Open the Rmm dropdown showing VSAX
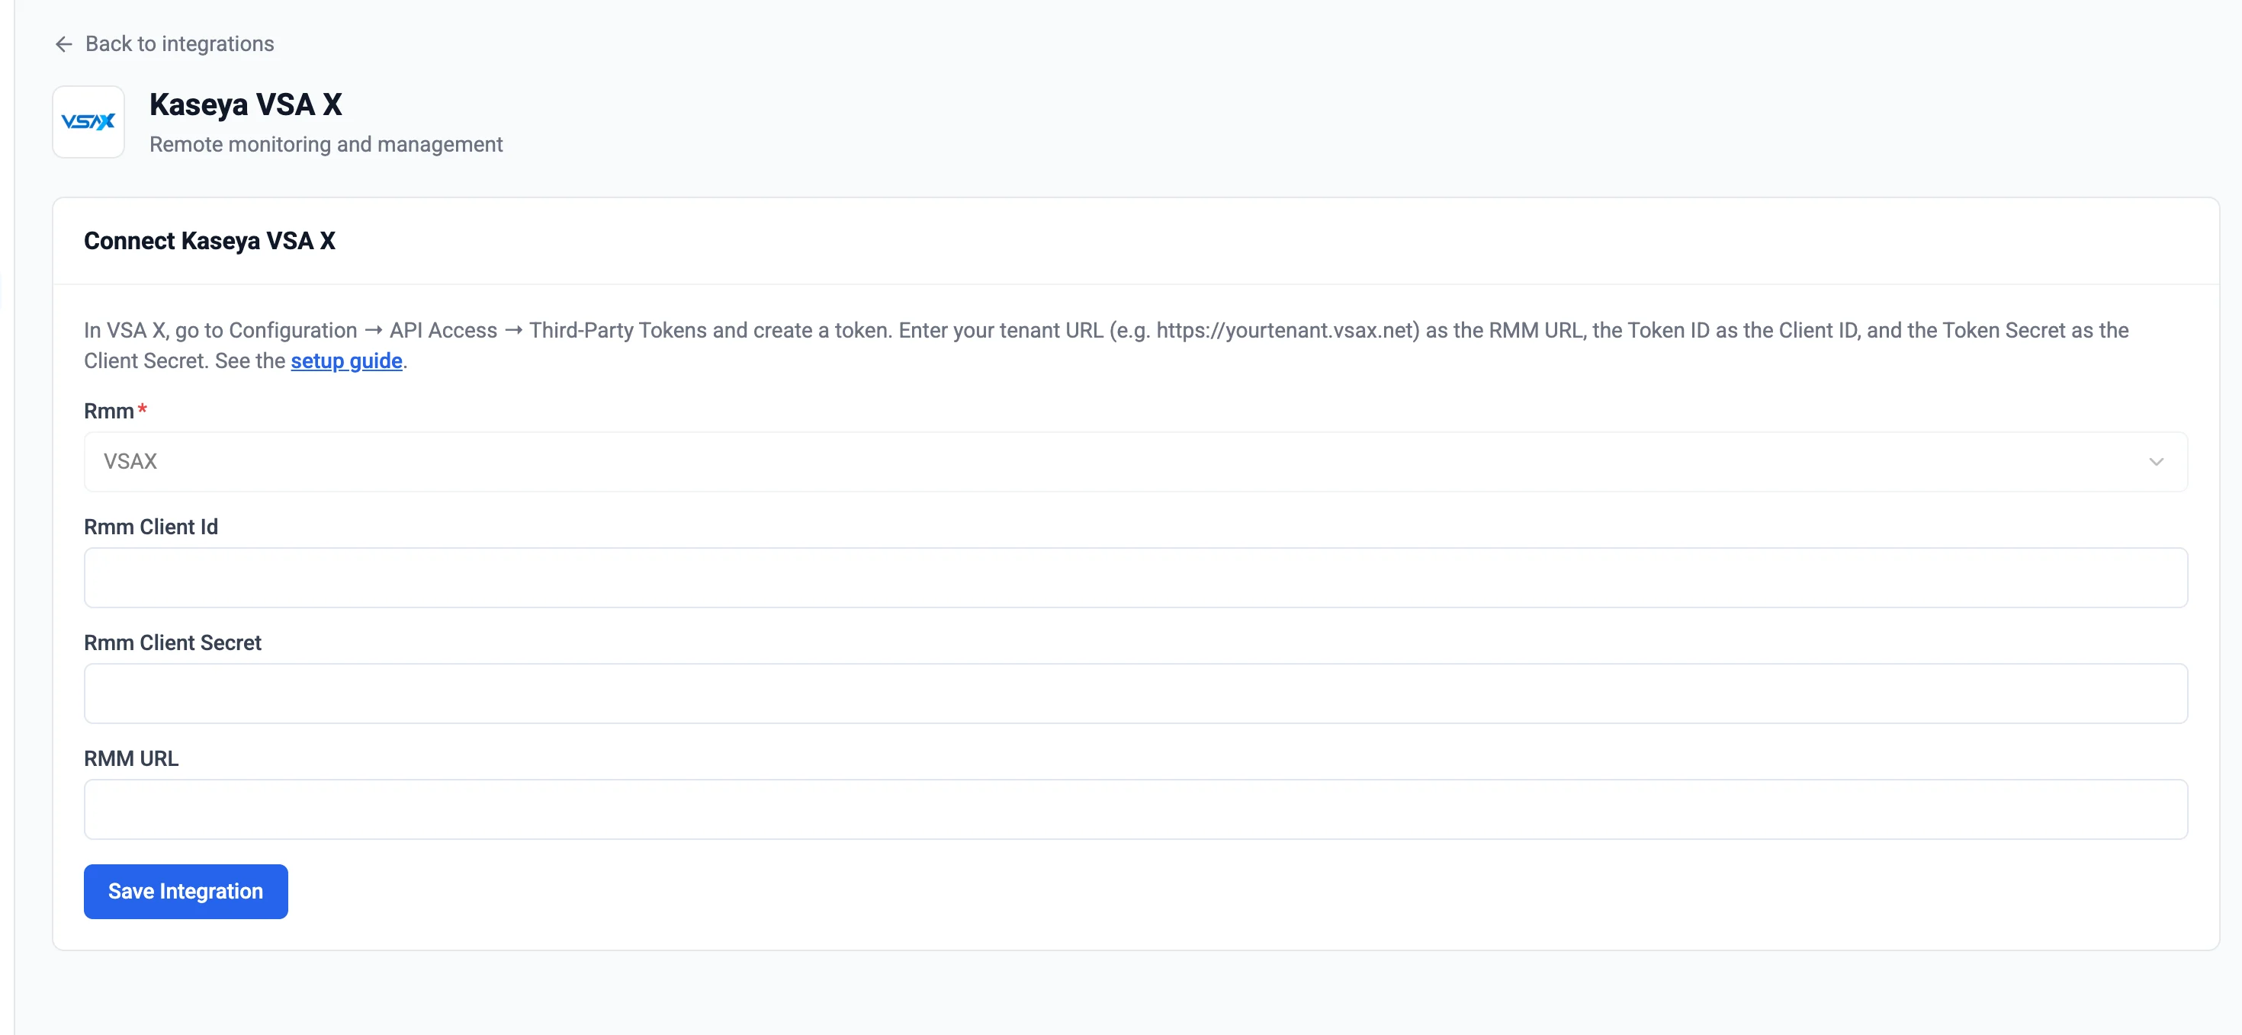2242x1035 pixels. tap(1135, 462)
